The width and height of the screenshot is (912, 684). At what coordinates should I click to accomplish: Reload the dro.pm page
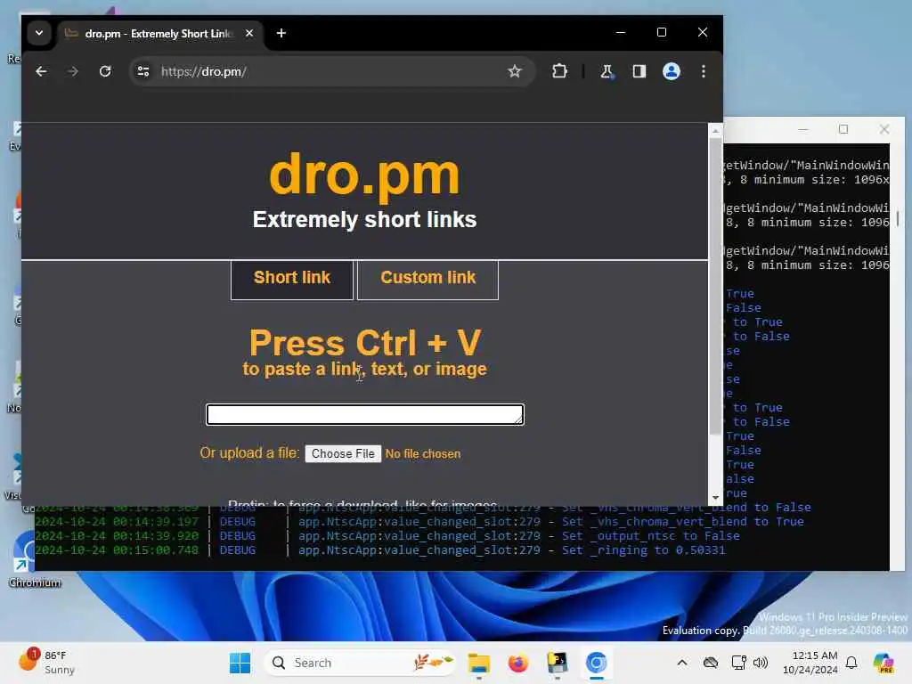point(105,71)
